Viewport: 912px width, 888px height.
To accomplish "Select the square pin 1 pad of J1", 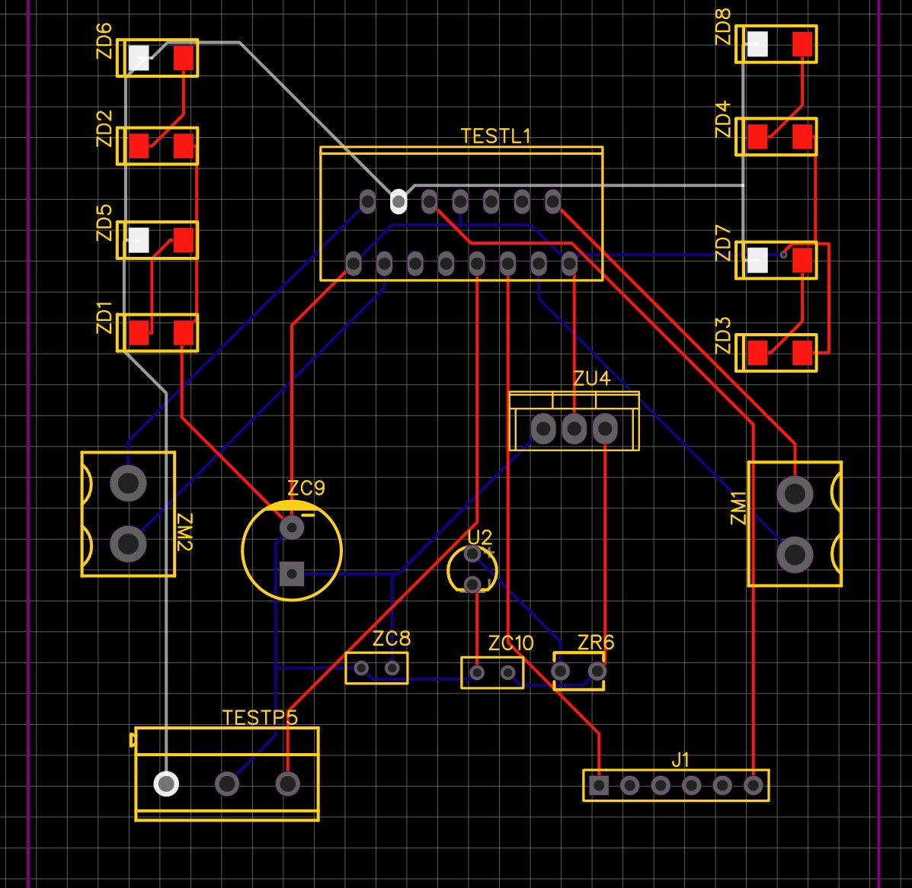I will pyautogui.click(x=599, y=786).
